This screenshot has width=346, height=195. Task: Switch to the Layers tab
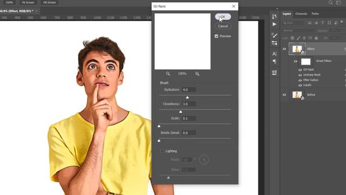click(287, 14)
